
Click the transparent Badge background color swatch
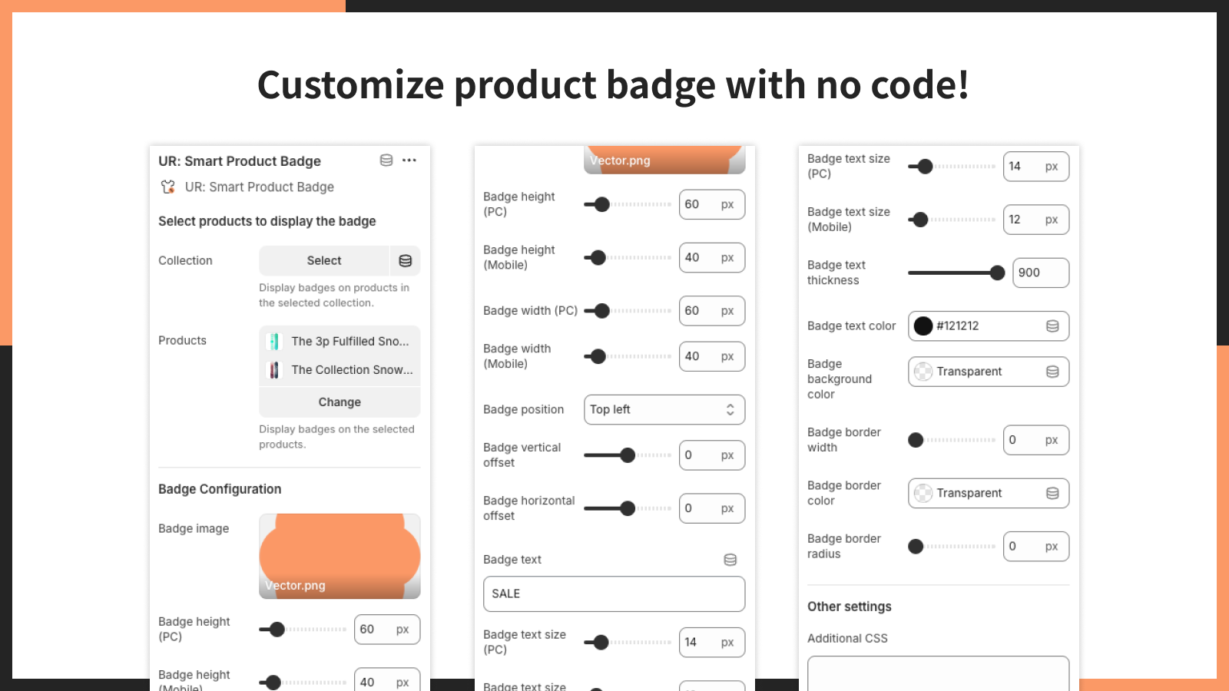(923, 372)
